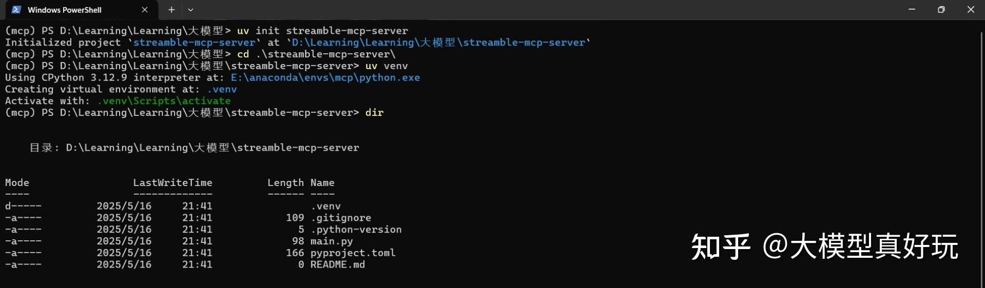Minimize the terminal window

pyautogui.click(x=912, y=10)
